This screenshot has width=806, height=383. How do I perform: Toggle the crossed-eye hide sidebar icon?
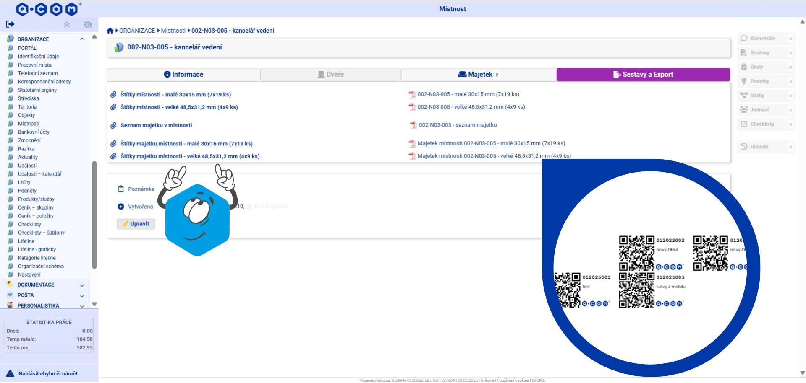tap(88, 25)
